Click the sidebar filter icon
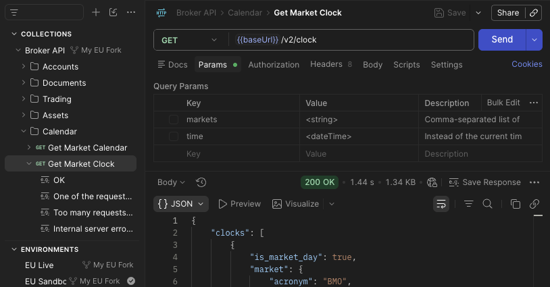Screen dimensions: 550x287 point(14,13)
